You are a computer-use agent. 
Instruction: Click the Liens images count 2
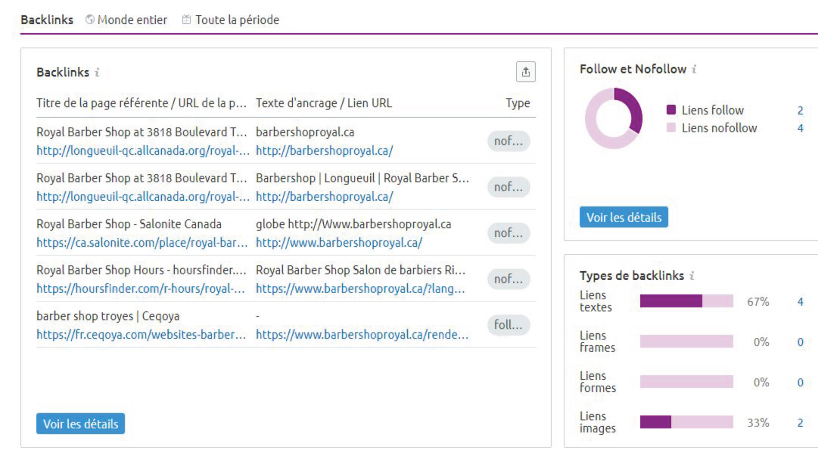click(x=800, y=423)
